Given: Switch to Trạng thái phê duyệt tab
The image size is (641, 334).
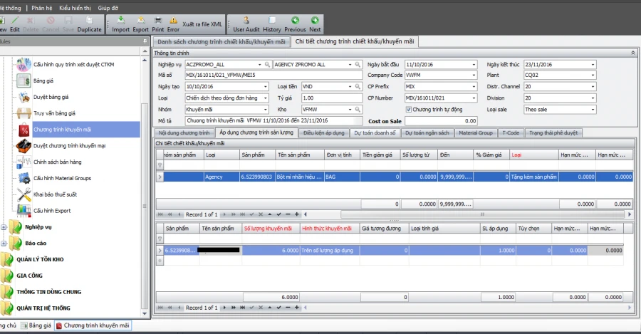Looking at the screenshot, I should tap(553, 133).
